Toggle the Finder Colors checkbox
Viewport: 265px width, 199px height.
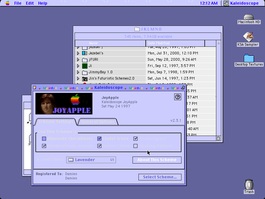(99, 146)
